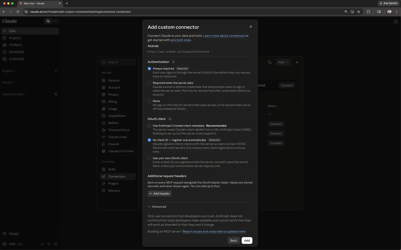Click the Chrome profile avatar
The image size is (401, 250).
click(389, 12)
